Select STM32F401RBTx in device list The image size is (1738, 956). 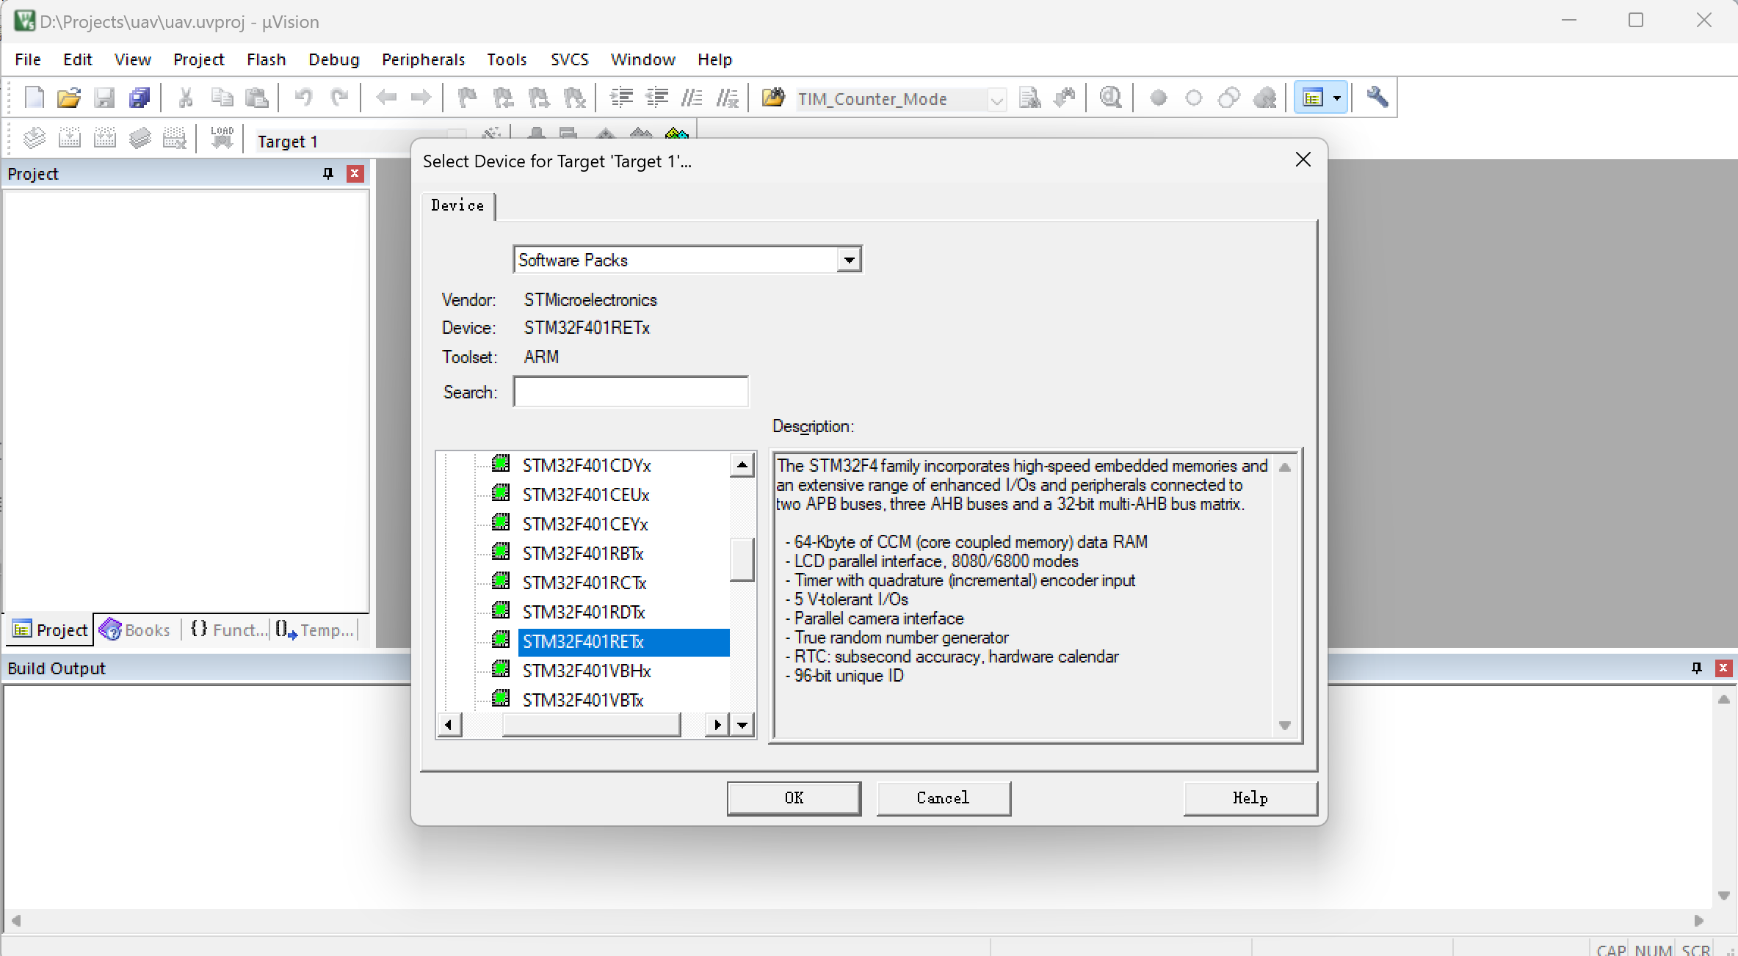tap(583, 553)
